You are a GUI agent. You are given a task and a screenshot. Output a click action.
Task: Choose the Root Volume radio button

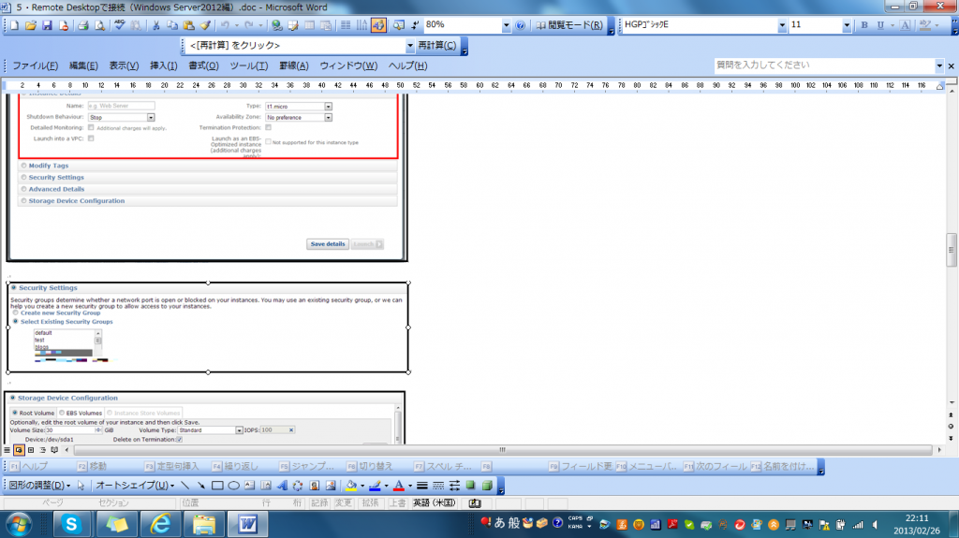coord(15,413)
